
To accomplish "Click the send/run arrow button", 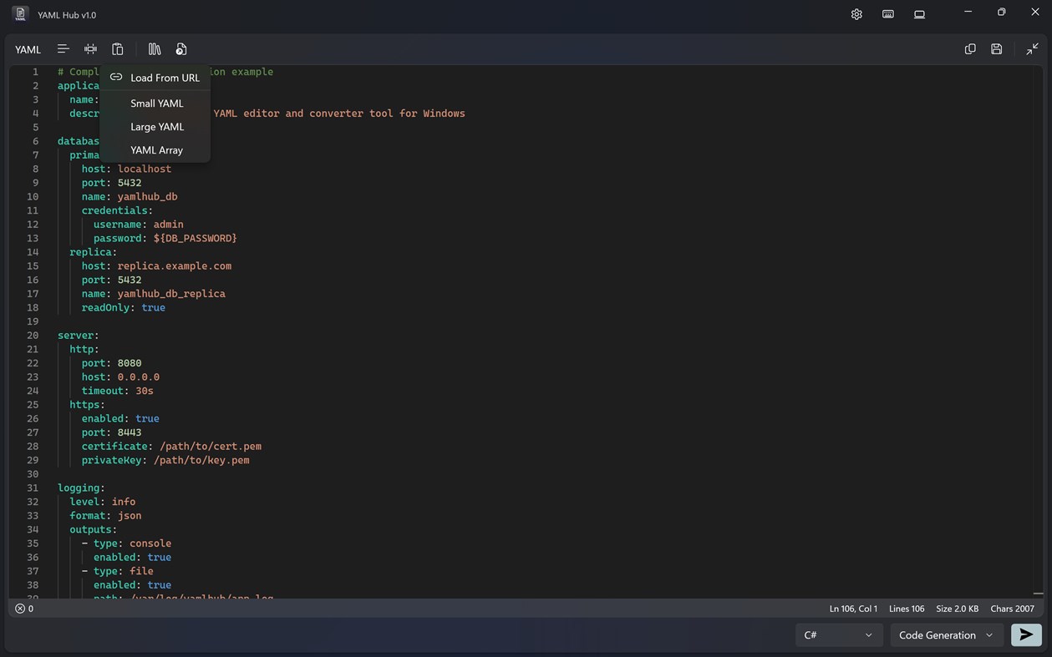I will coord(1026,635).
